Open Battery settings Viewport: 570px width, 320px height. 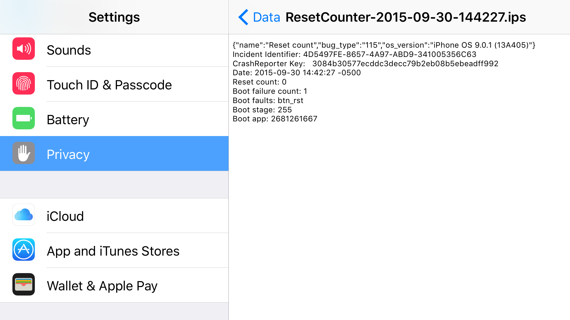(x=114, y=119)
